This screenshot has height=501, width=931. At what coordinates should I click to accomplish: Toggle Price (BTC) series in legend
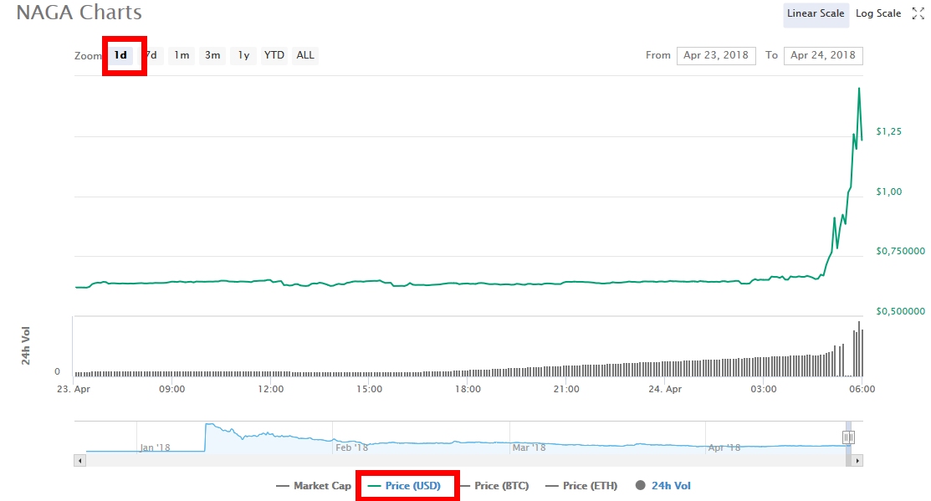tap(494, 486)
